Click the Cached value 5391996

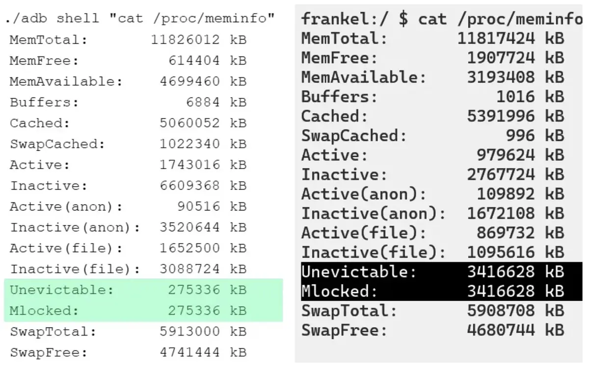[x=501, y=116]
